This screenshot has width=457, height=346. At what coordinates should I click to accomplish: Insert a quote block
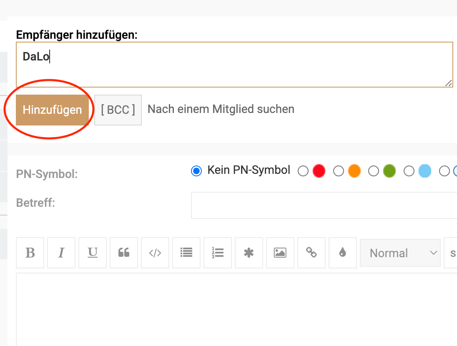124,253
